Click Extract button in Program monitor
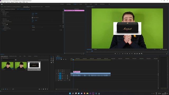 (x=137, y=54)
